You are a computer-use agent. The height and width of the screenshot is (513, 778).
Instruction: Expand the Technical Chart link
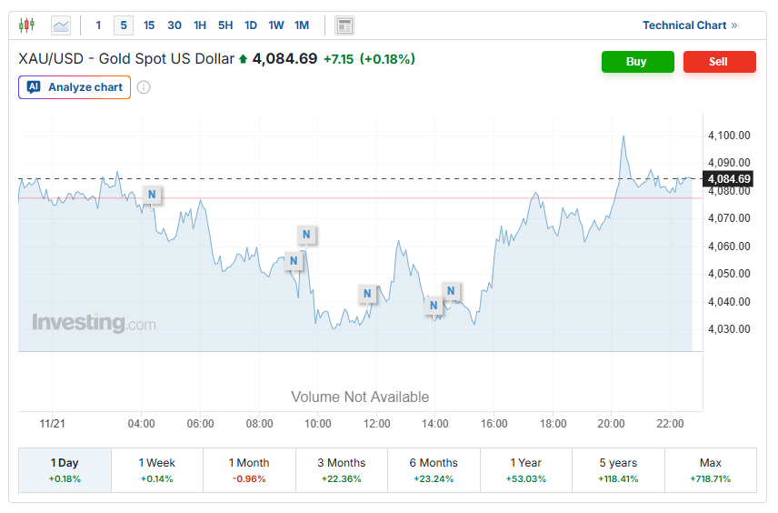pyautogui.click(x=690, y=25)
